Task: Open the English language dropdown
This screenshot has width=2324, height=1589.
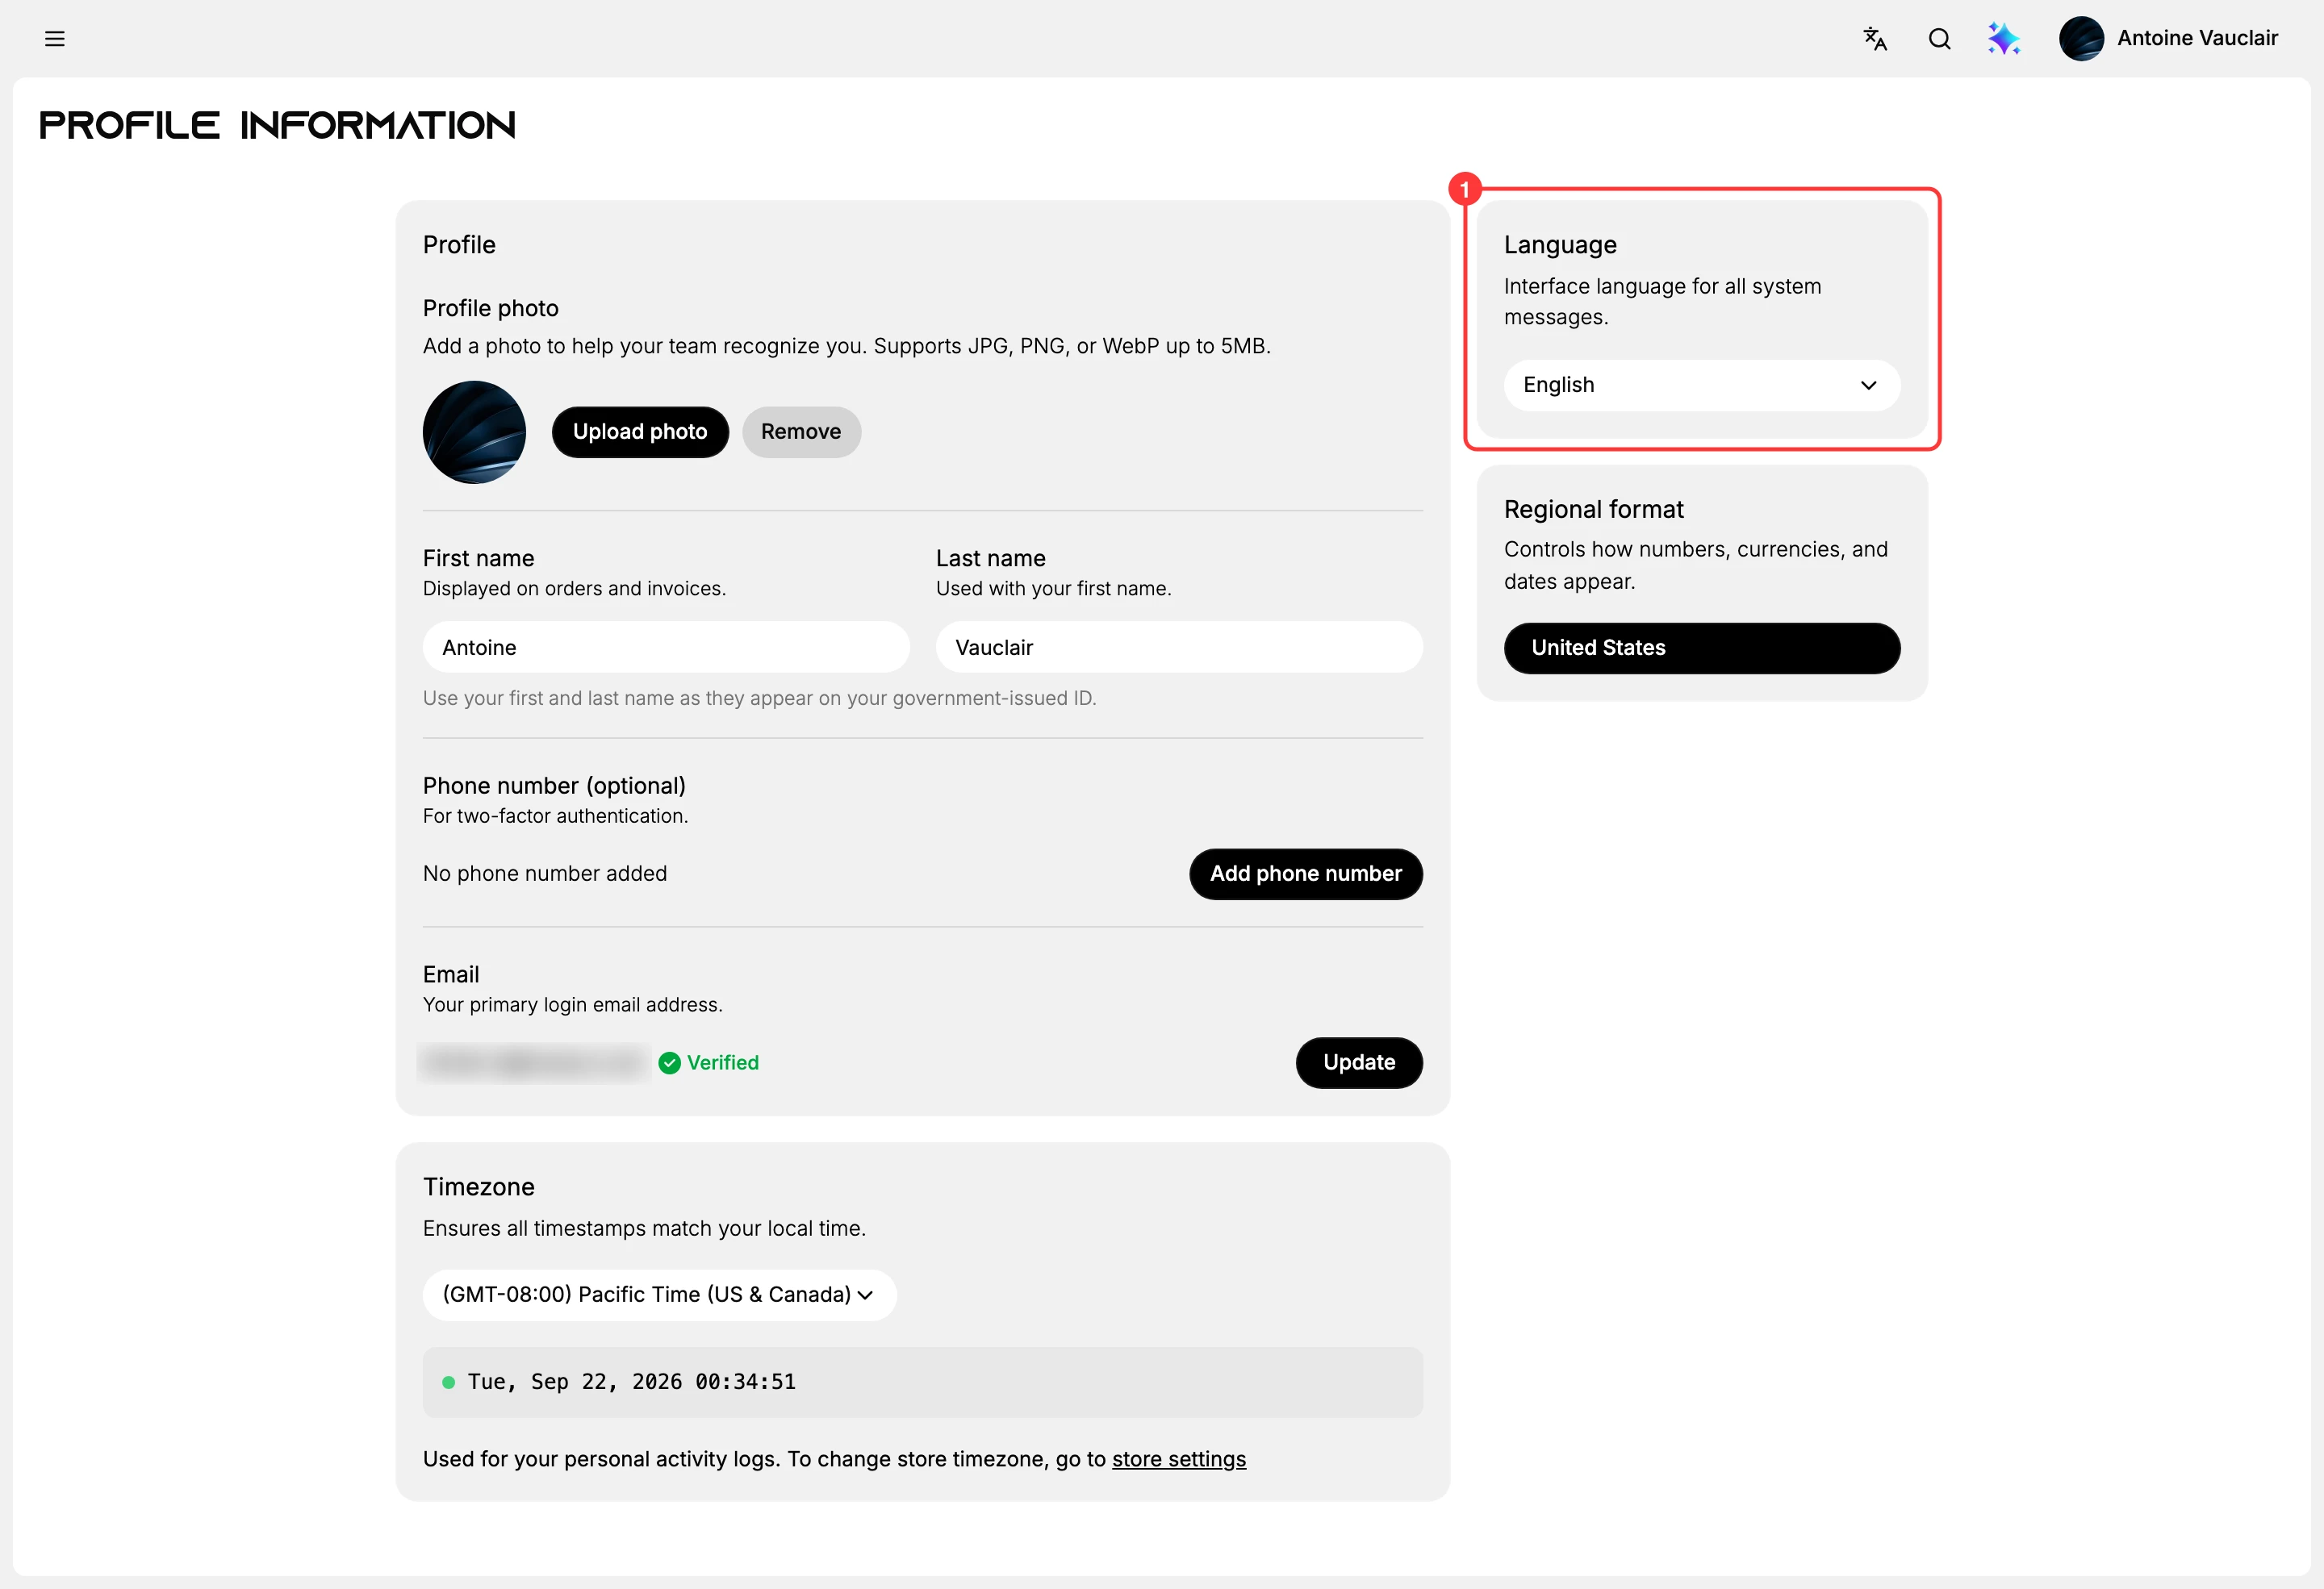Action: click(x=1701, y=386)
